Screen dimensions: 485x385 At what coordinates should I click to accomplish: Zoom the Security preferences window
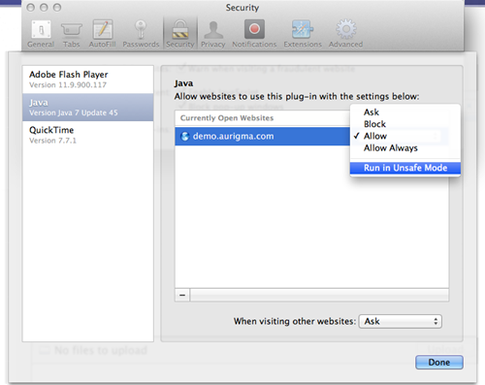click(x=57, y=8)
